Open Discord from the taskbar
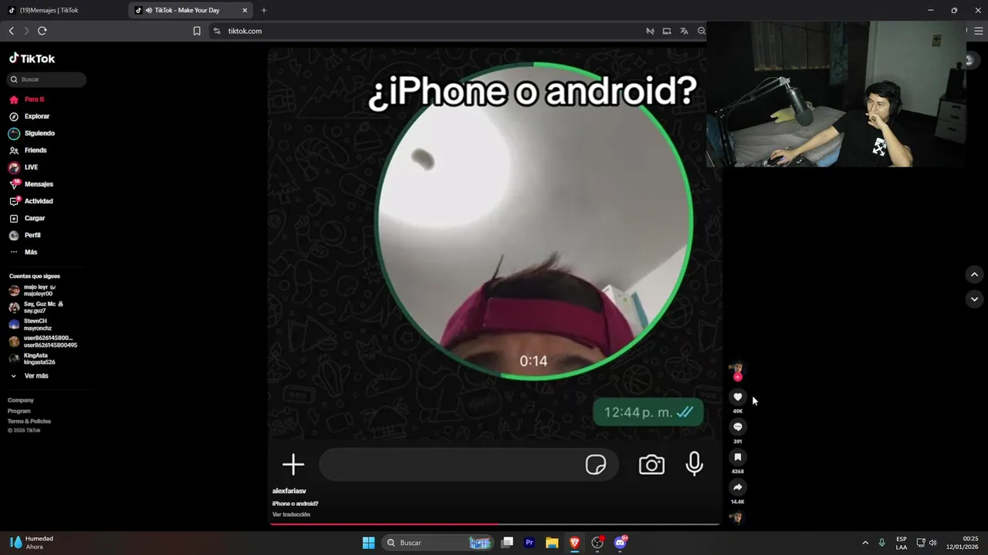Image resolution: width=988 pixels, height=555 pixels. click(621, 543)
